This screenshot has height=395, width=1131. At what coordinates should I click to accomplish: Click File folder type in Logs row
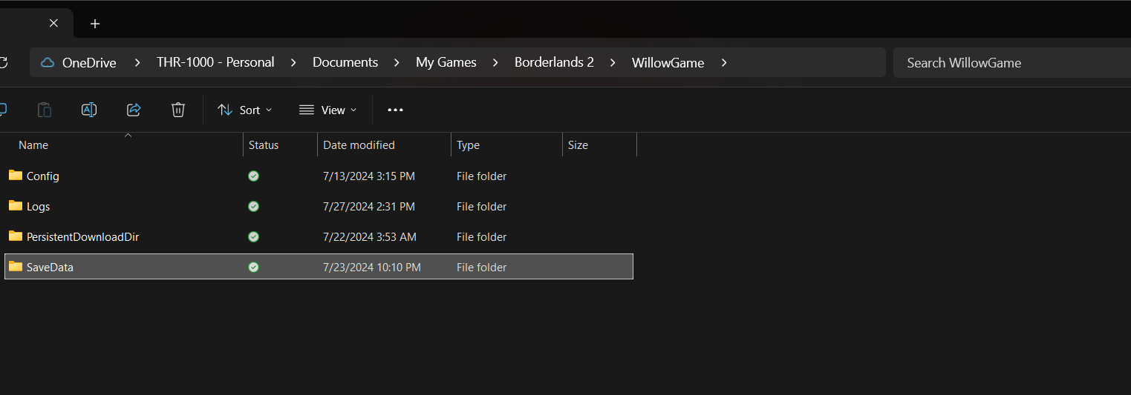click(482, 207)
